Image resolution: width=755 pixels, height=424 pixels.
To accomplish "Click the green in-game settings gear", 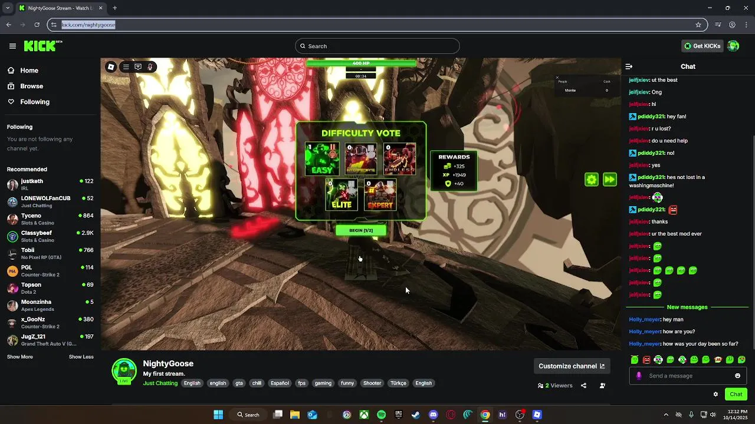I will (592, 180).
